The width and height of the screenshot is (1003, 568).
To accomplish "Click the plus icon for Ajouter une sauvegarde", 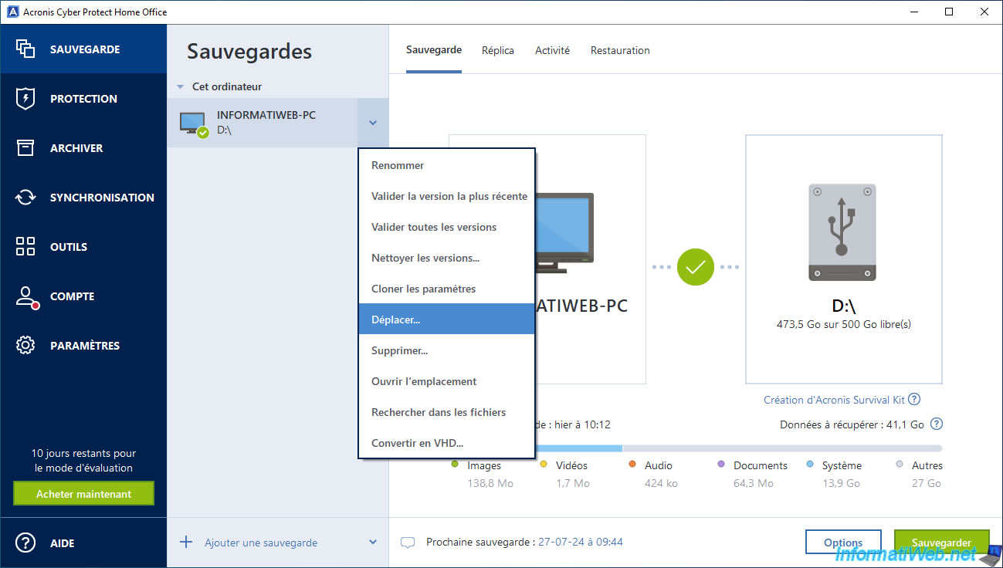I will coord(186,542).
